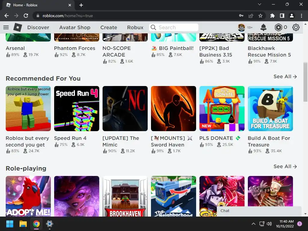Open Build A Boat For Treasure thumbnail
This screenshot has width=308, height=231.
tap(270, 109)
